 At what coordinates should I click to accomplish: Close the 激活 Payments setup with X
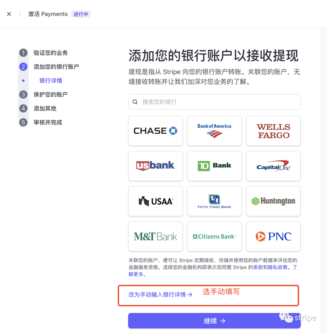[x=9, y=14]
